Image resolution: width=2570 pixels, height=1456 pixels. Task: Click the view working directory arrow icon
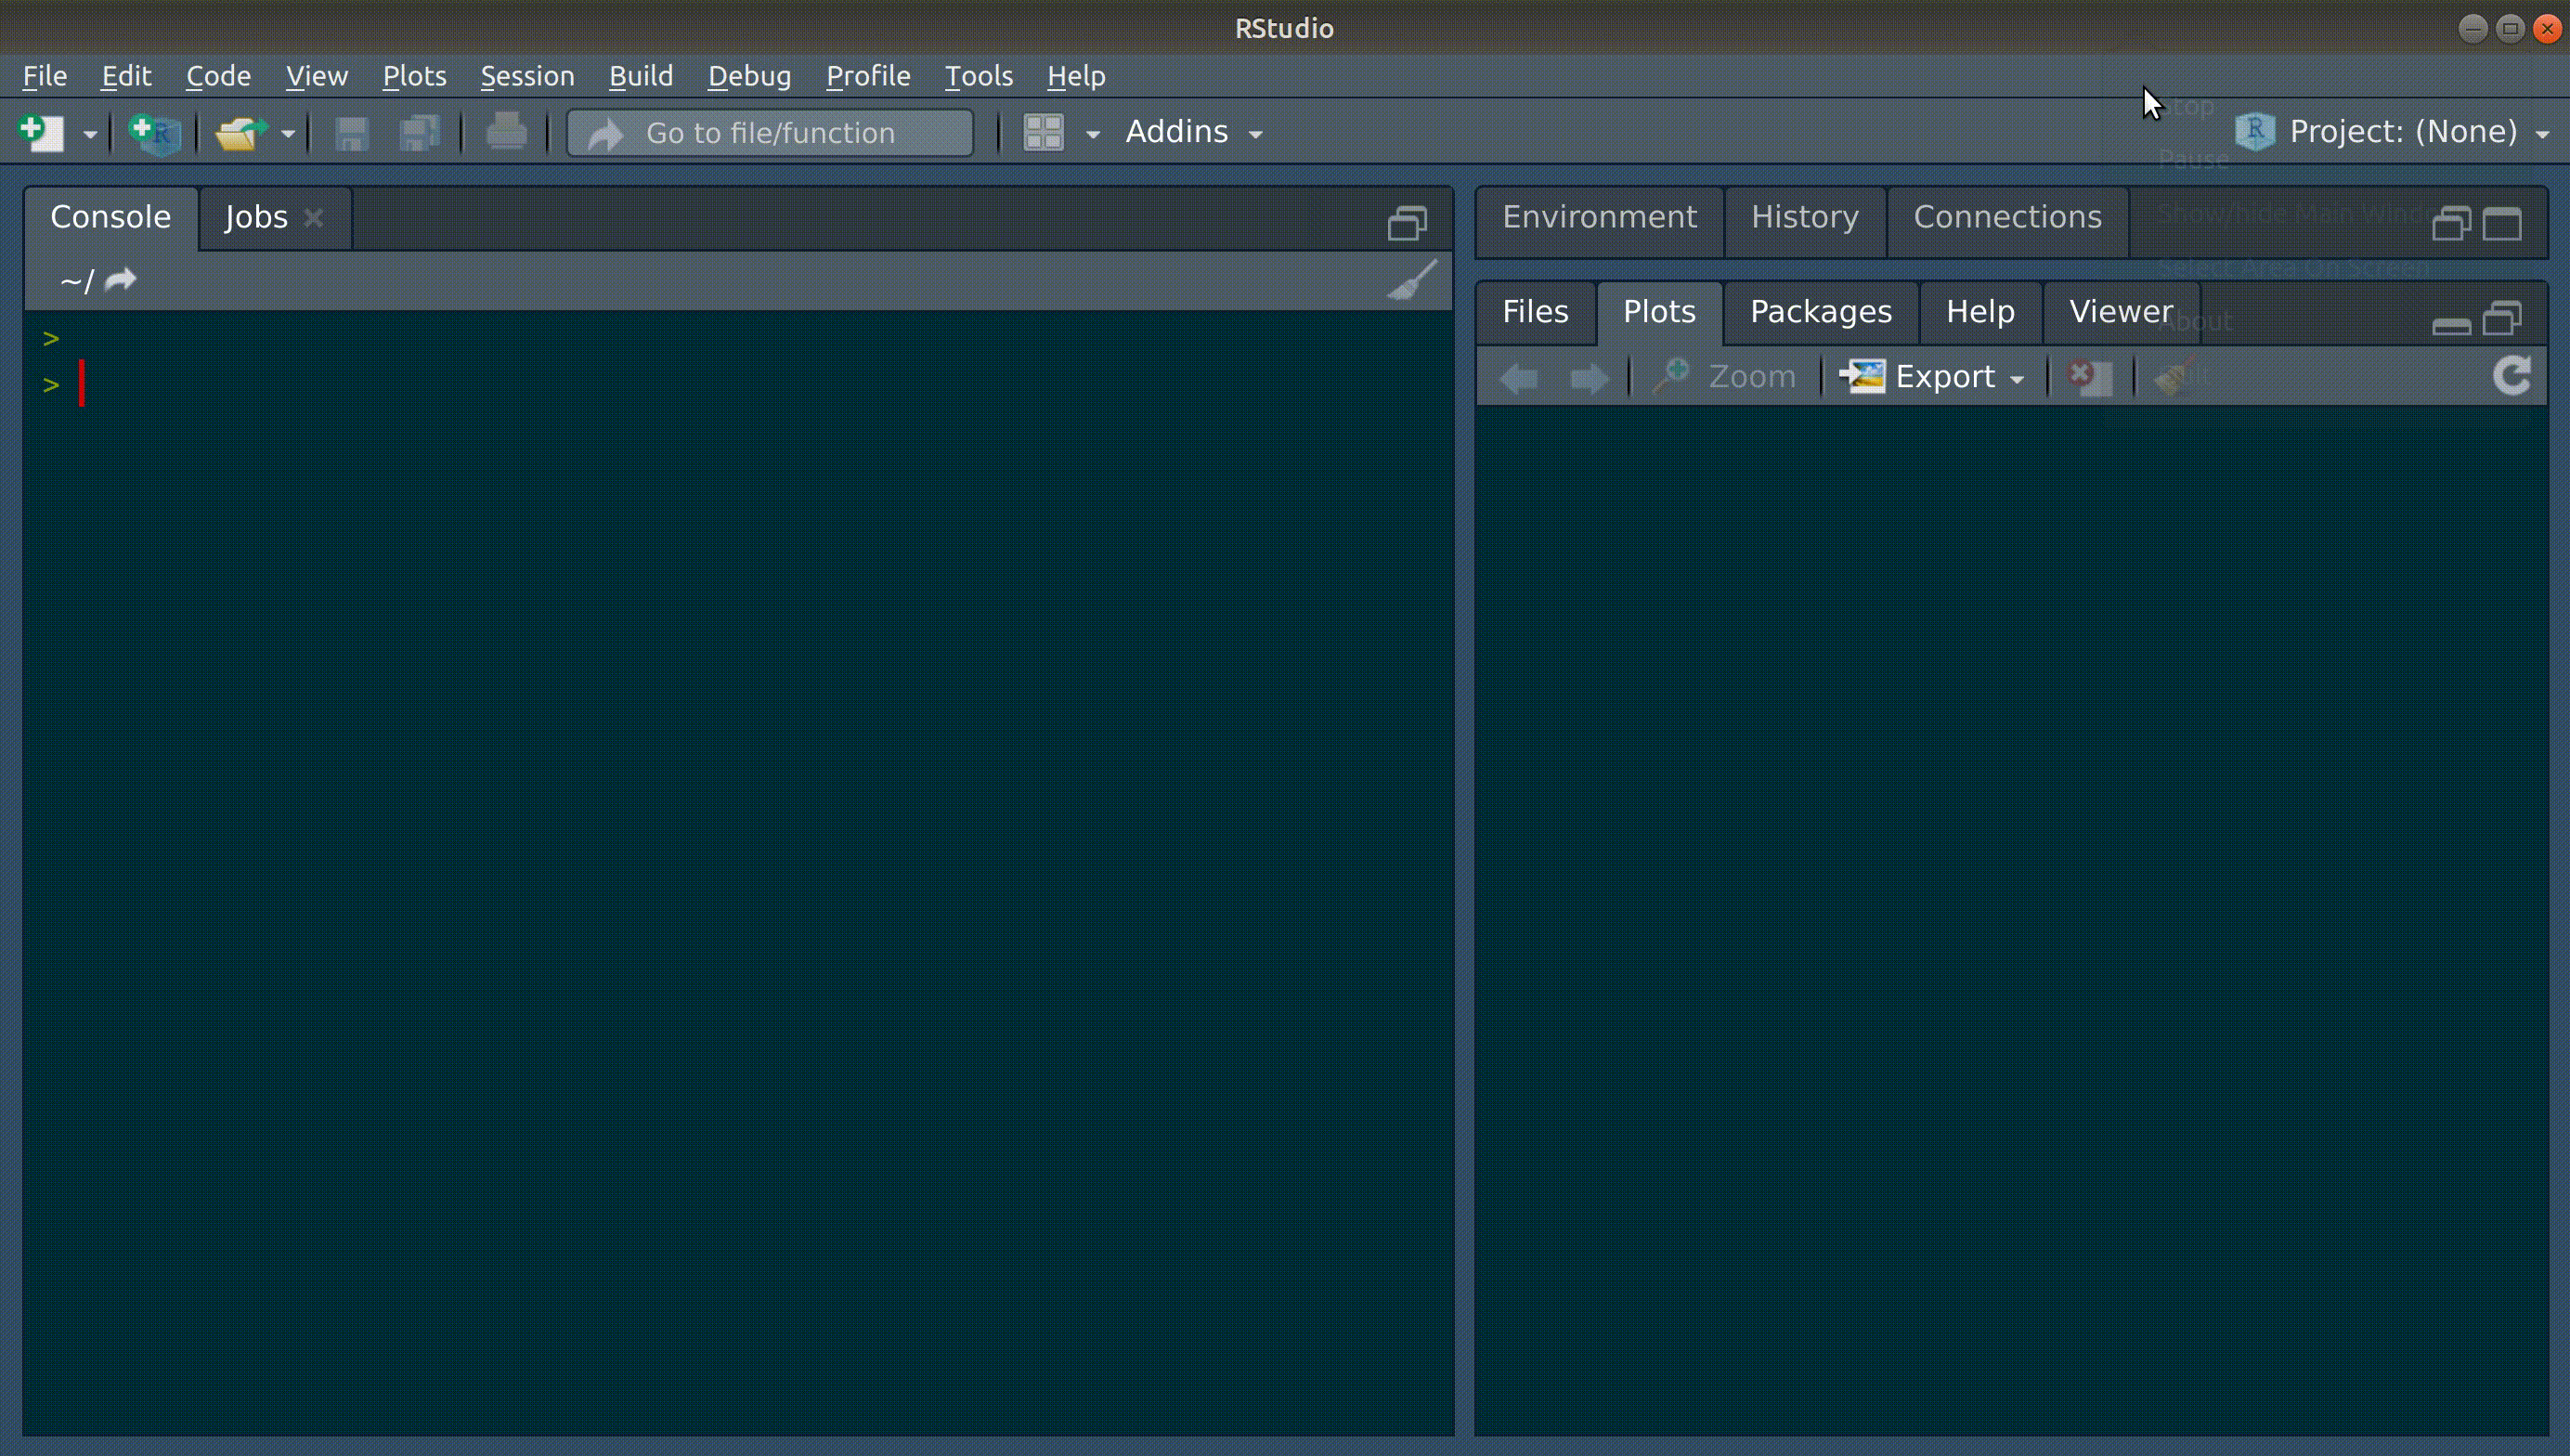(121, 280)
